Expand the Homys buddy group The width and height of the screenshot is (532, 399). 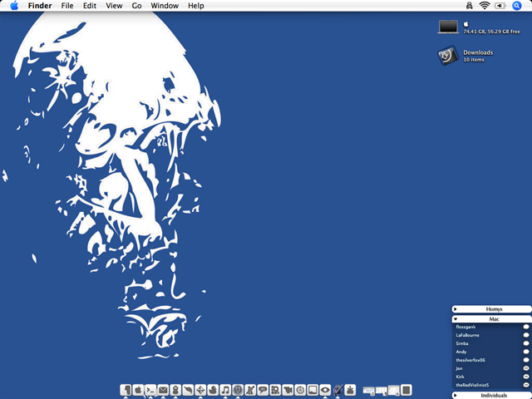point(456,309)
